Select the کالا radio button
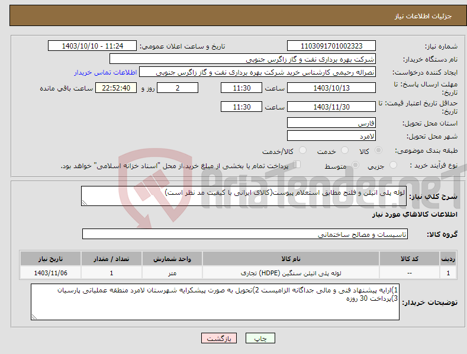The height and width of the screenshot is (354, 467). (378, 150)
